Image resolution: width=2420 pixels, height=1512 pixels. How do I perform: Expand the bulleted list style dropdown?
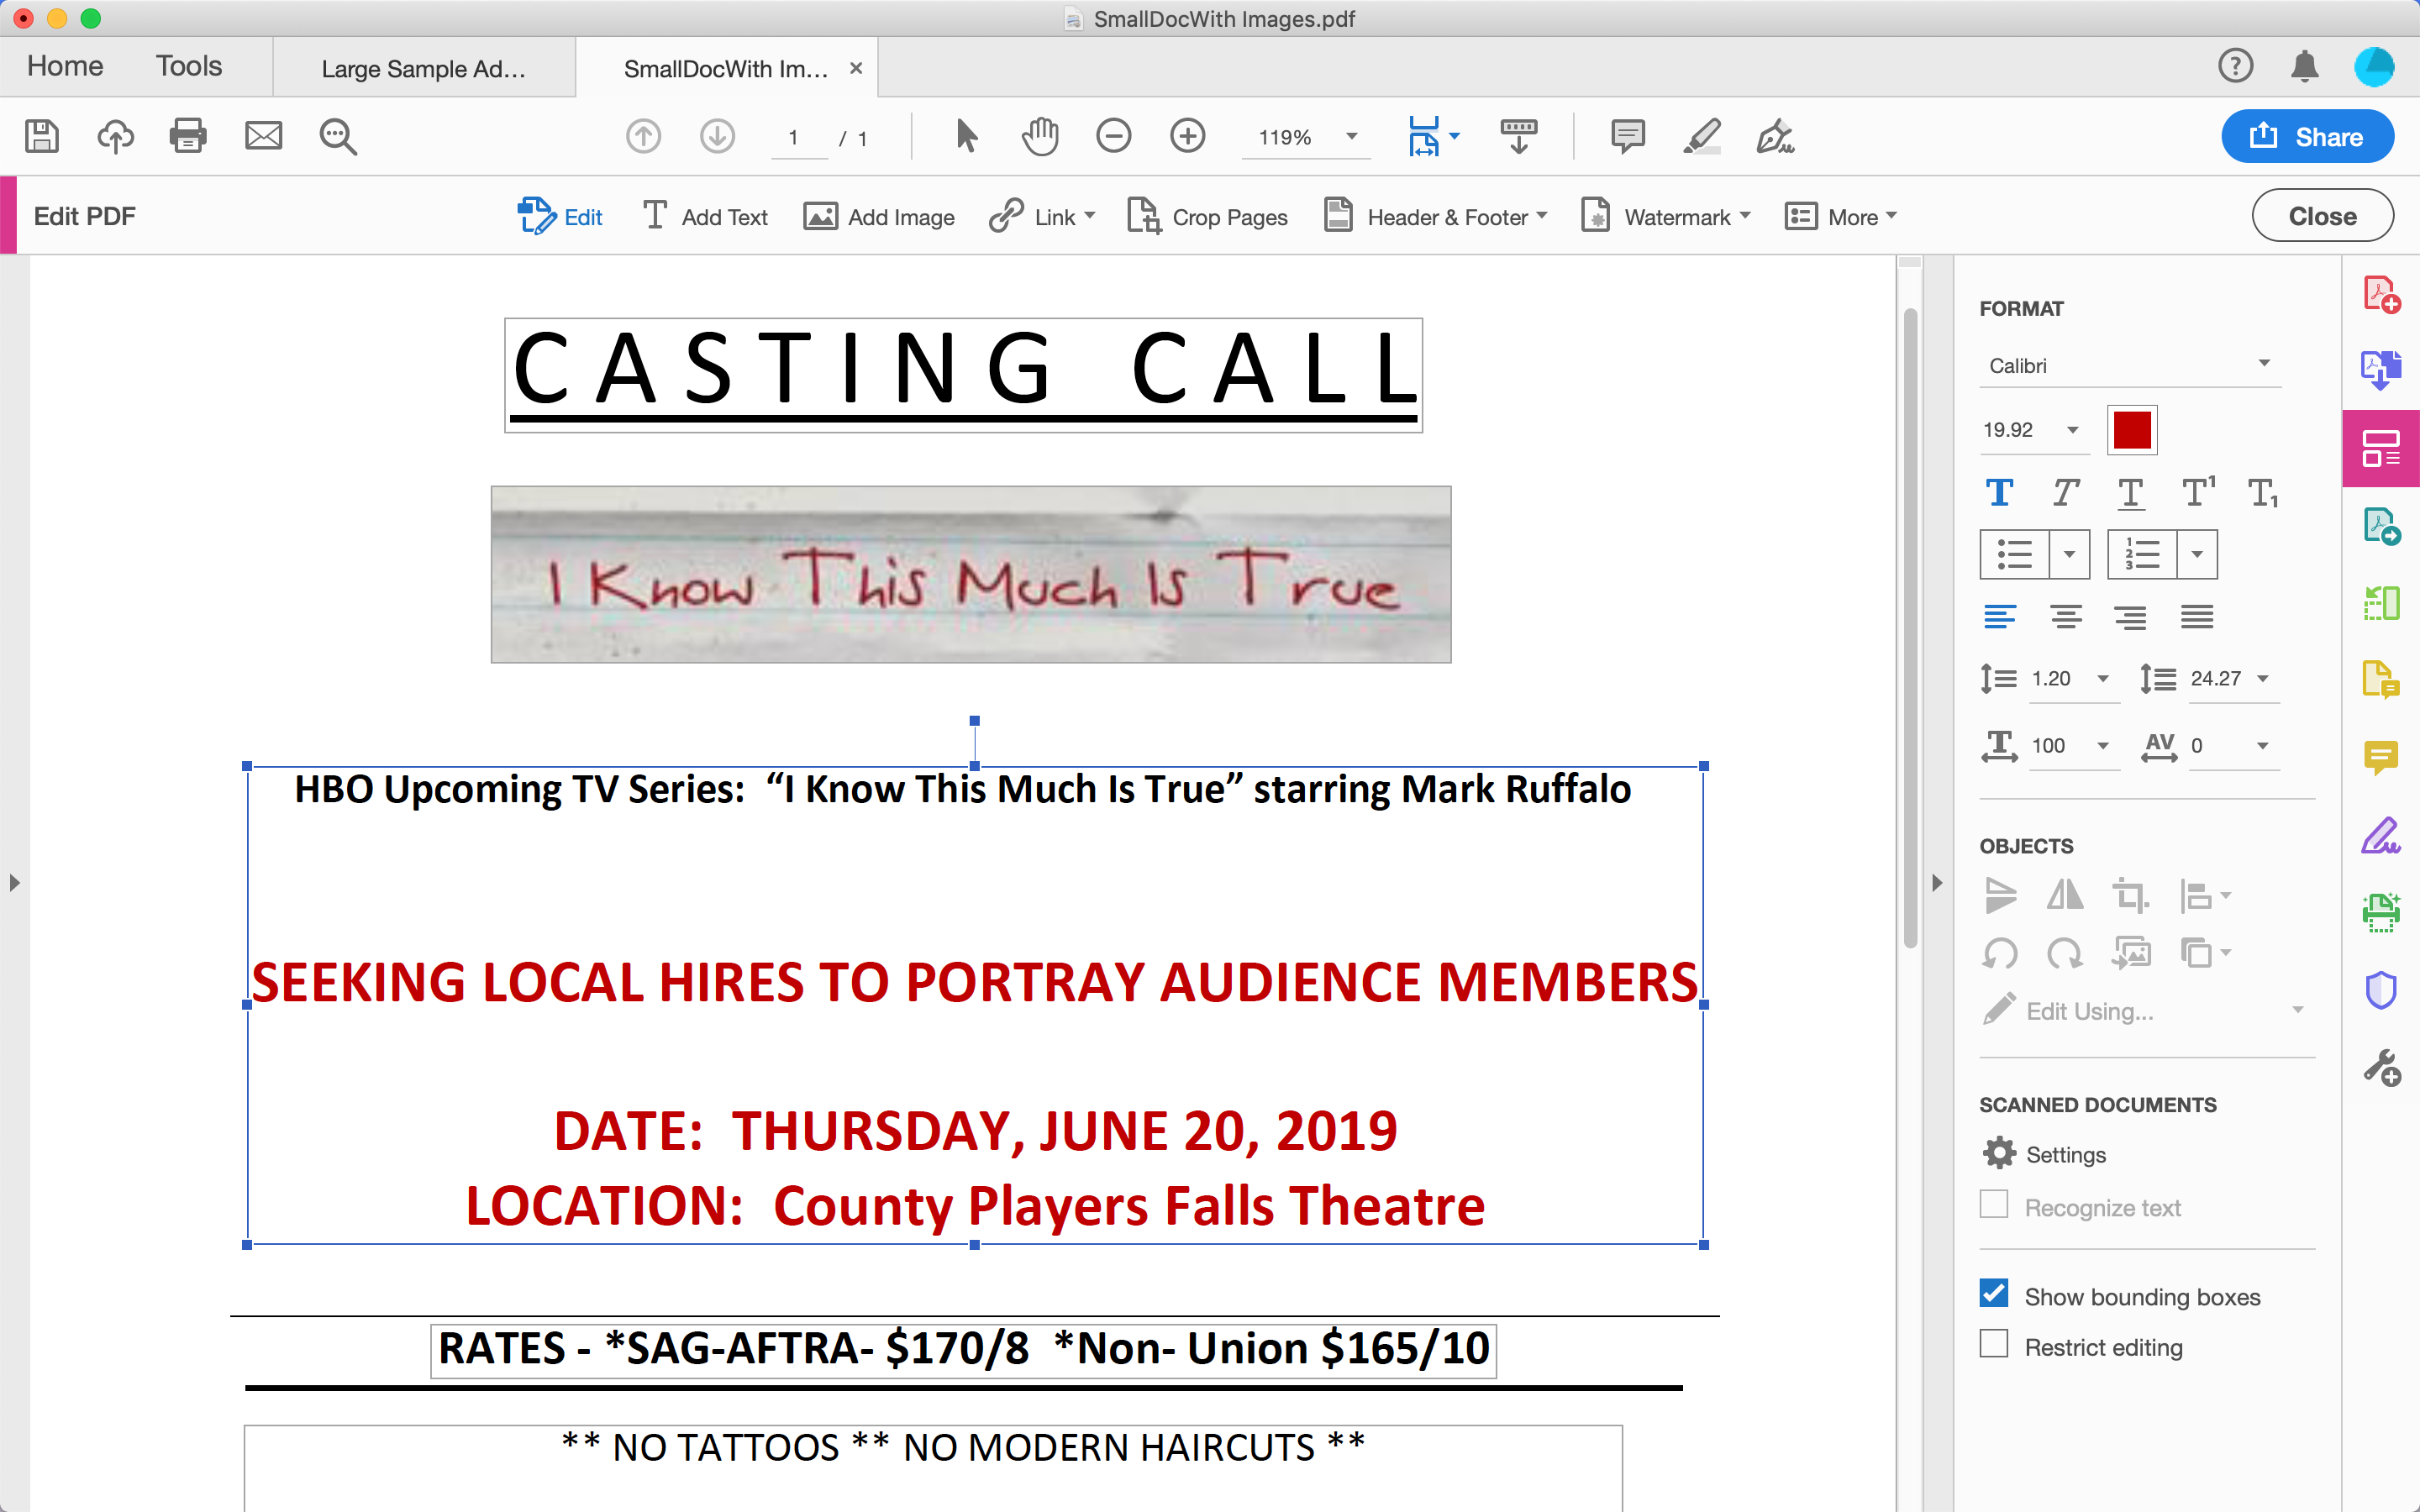tap(2069, 554)
